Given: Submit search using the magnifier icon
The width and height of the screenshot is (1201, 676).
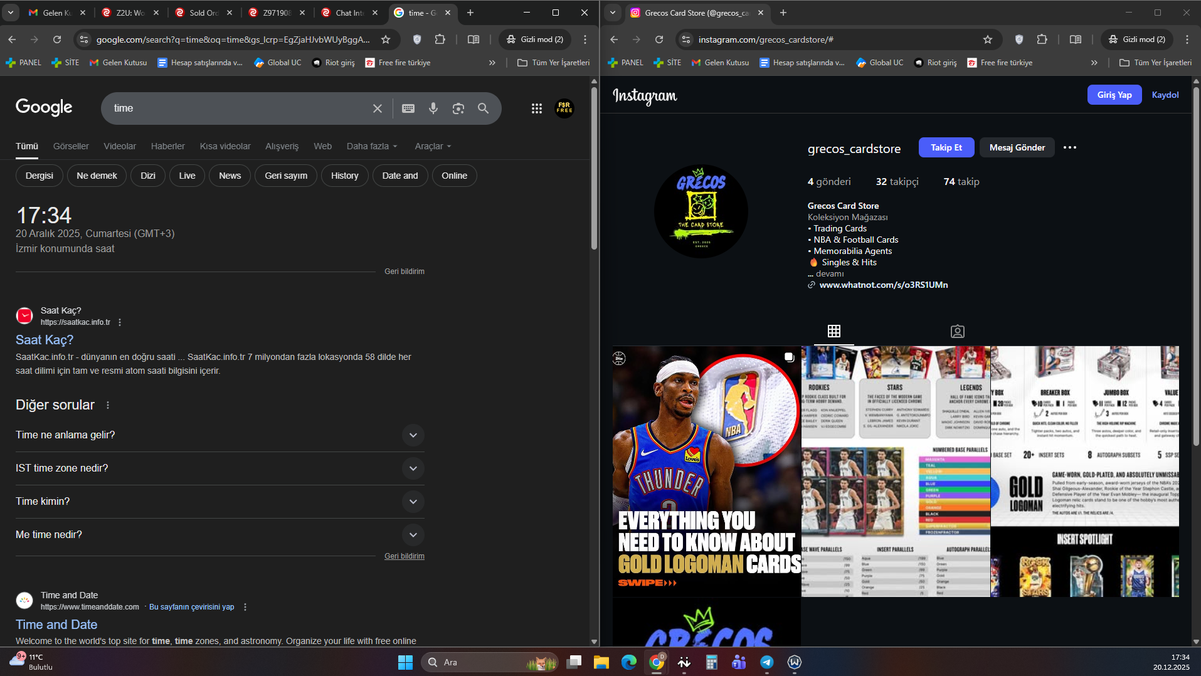Looking at the screenshot, I should 483,108.
